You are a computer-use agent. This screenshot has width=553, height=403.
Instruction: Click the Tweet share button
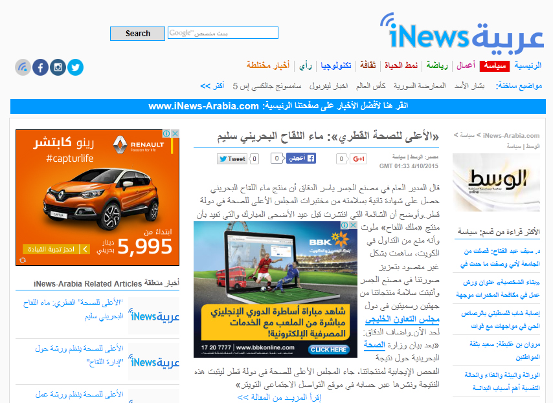[x=232, y=159]
